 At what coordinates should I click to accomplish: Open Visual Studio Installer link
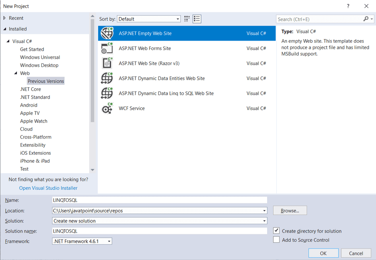[x=48, y=188]
